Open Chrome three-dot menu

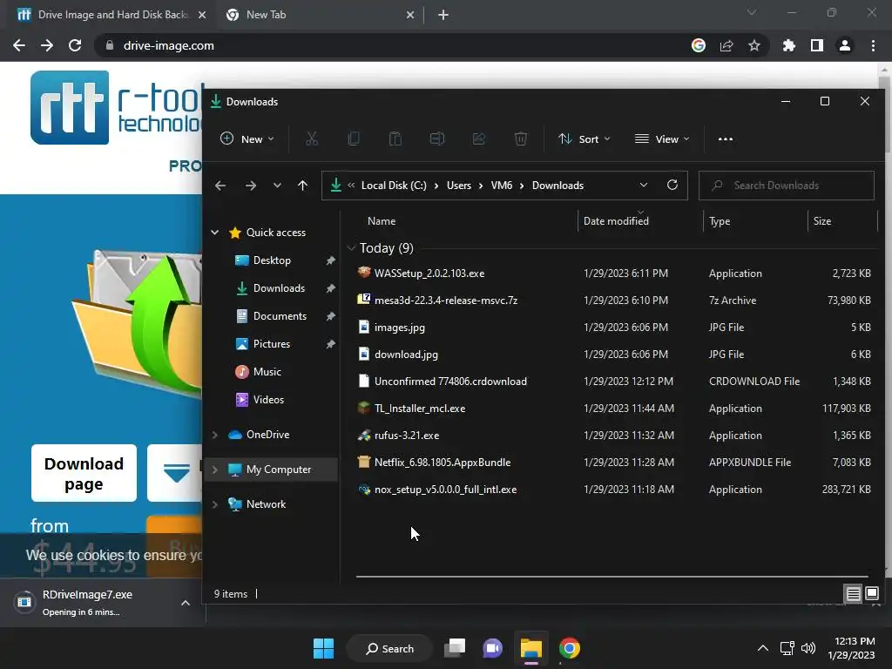coord(873,45)
